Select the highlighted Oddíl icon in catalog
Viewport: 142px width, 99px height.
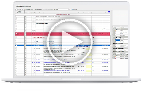(x=115, y=40)
